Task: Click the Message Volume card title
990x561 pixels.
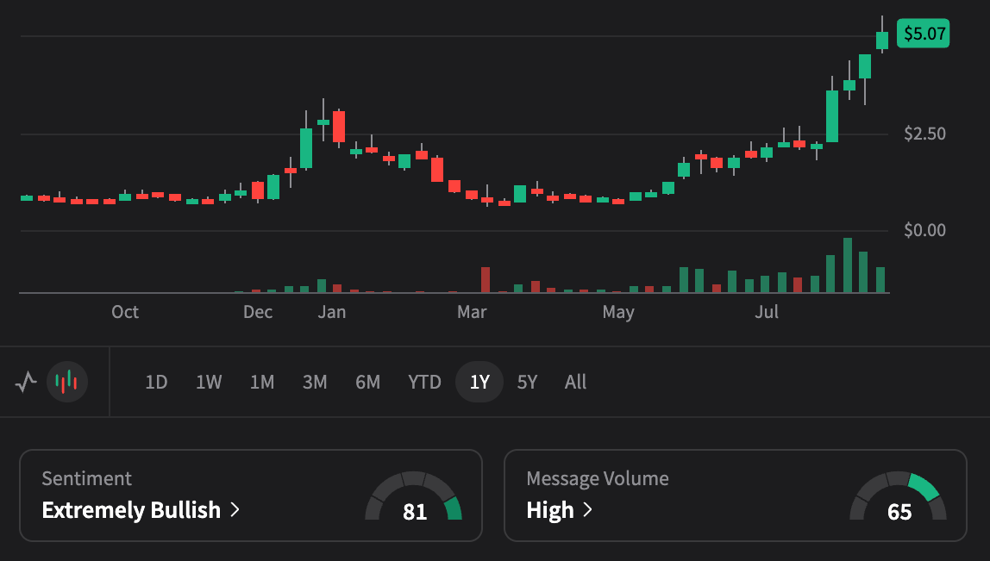Action: coord(598,478)
